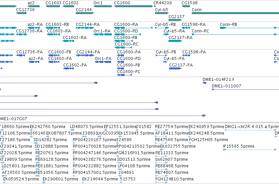The width and height of the screenshot is (279, 184).
Task: Select the CG1600-RD transcript
Action: point(128,34)
